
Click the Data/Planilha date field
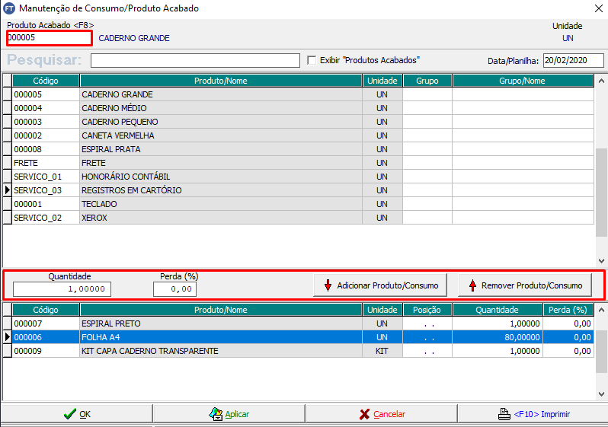coord(572,61)
